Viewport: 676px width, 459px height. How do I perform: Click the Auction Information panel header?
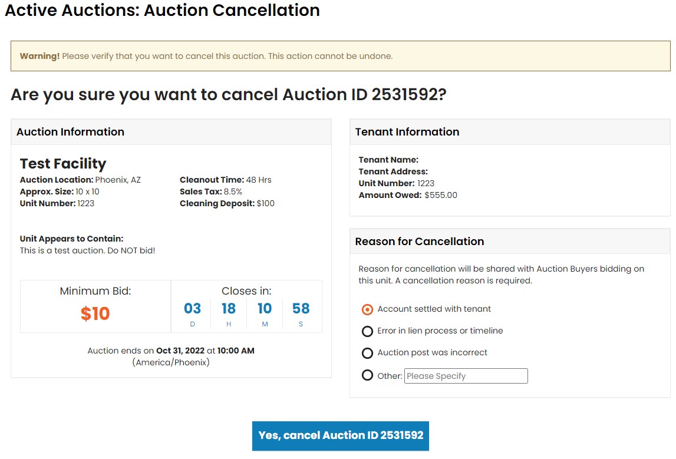click(x=70, y=131)
